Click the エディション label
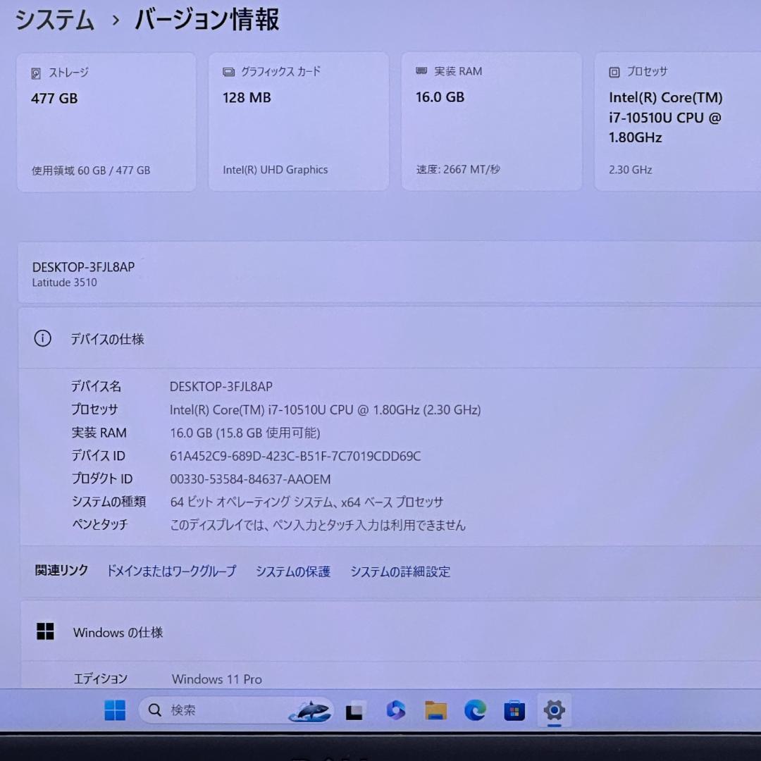This screenshot has width=761, height=761. pos(100,678)
